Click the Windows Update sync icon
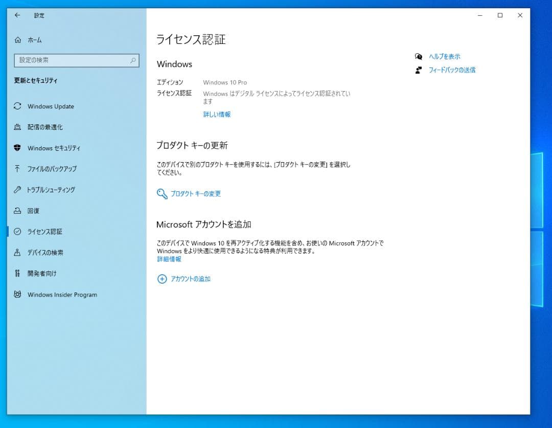The image size is (552, 428). [x=17, y=106]
